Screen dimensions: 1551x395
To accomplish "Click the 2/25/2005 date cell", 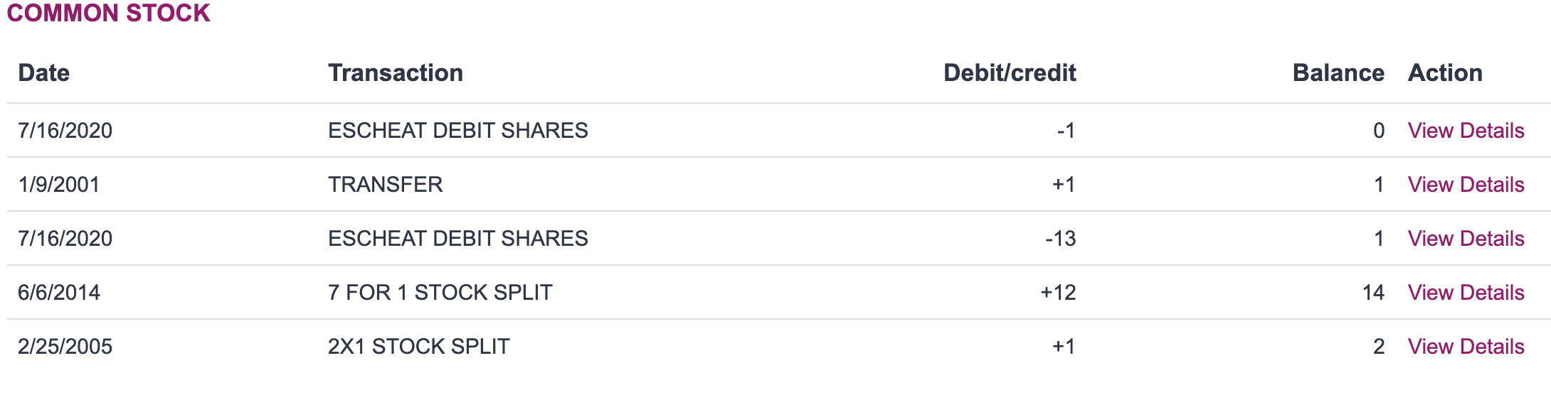I will coord(65,347).
